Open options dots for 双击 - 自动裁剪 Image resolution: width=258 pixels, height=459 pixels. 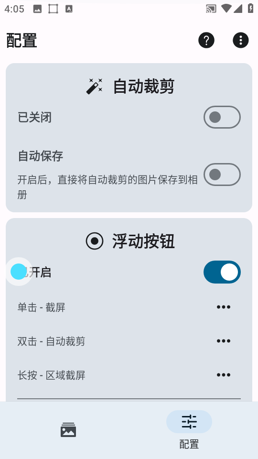point(224,341)
